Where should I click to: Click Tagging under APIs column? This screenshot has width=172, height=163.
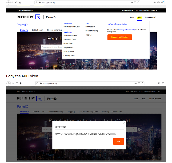pyautogui.click(x=89, y=35)
